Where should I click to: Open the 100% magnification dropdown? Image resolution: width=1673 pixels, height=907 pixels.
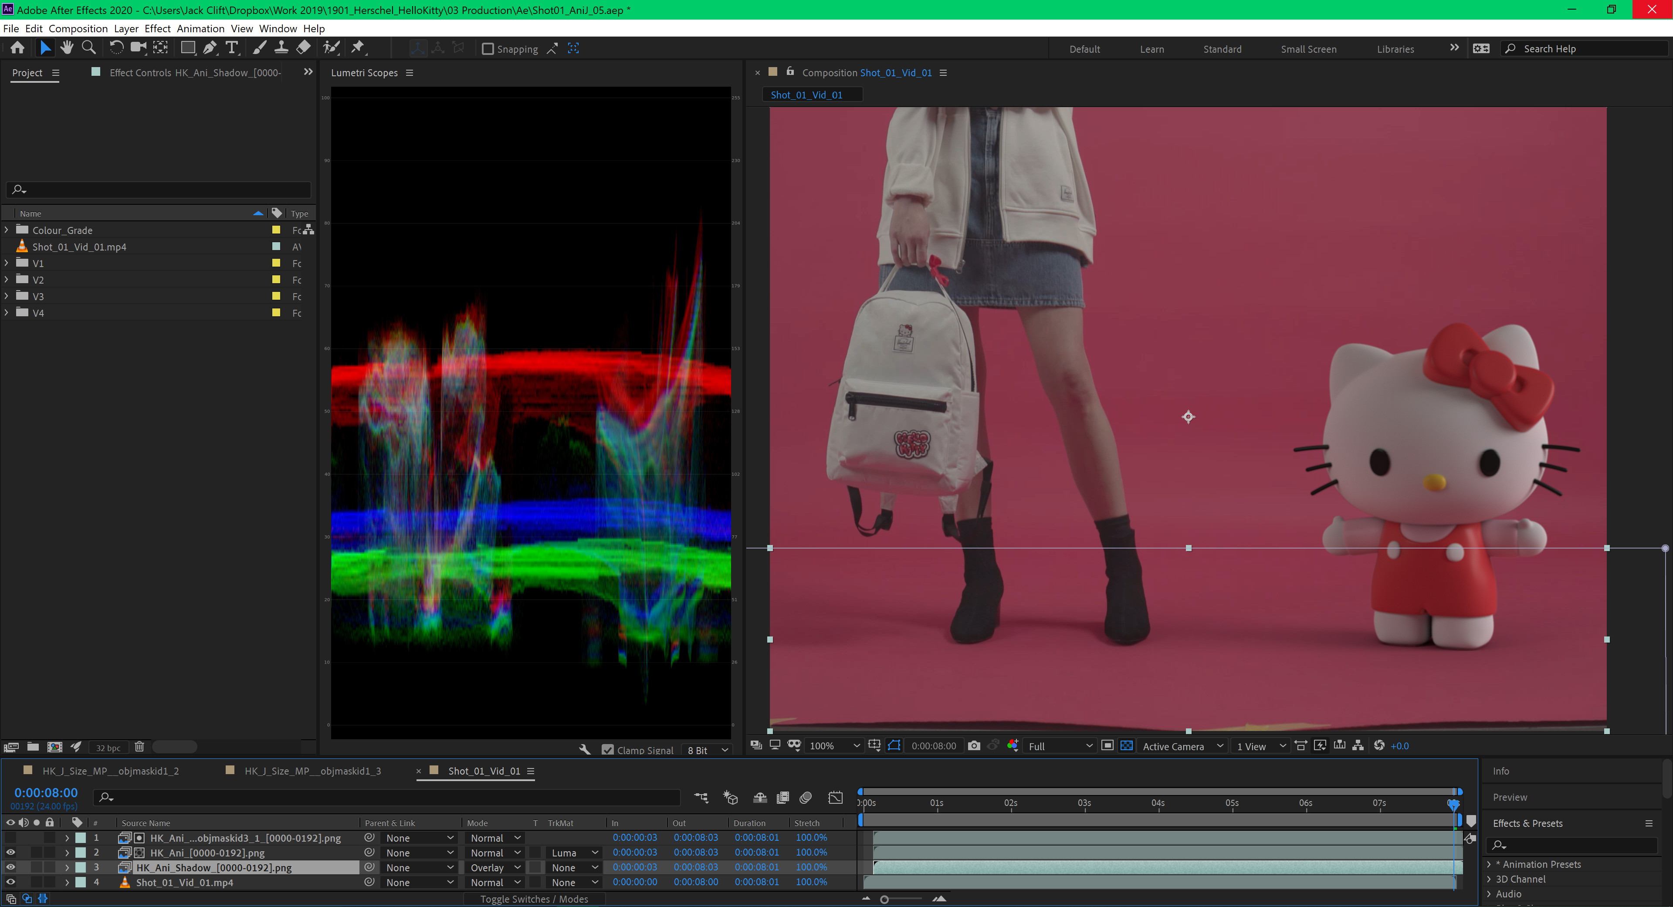click(834, 746)
